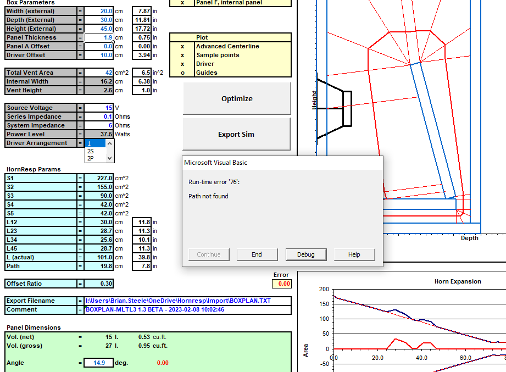Click the L12 30.0 cm value cell
Screen dimensions: 506x372
(x=99, y=223)
